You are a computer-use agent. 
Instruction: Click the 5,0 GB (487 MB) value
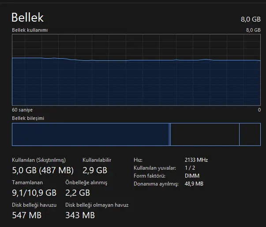tap(43, 170)
